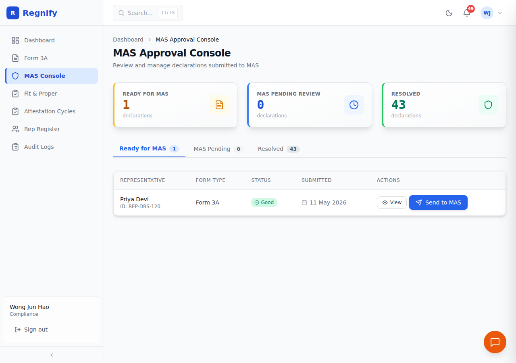The height and width of the screenshot is (363, 516).
Task: View Priya Devi's declaration
Action: (x=392, y=202)
